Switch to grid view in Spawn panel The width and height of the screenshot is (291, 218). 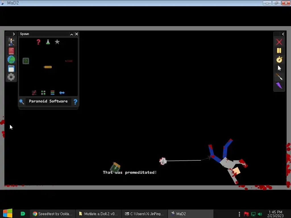[x=43, y=93]
